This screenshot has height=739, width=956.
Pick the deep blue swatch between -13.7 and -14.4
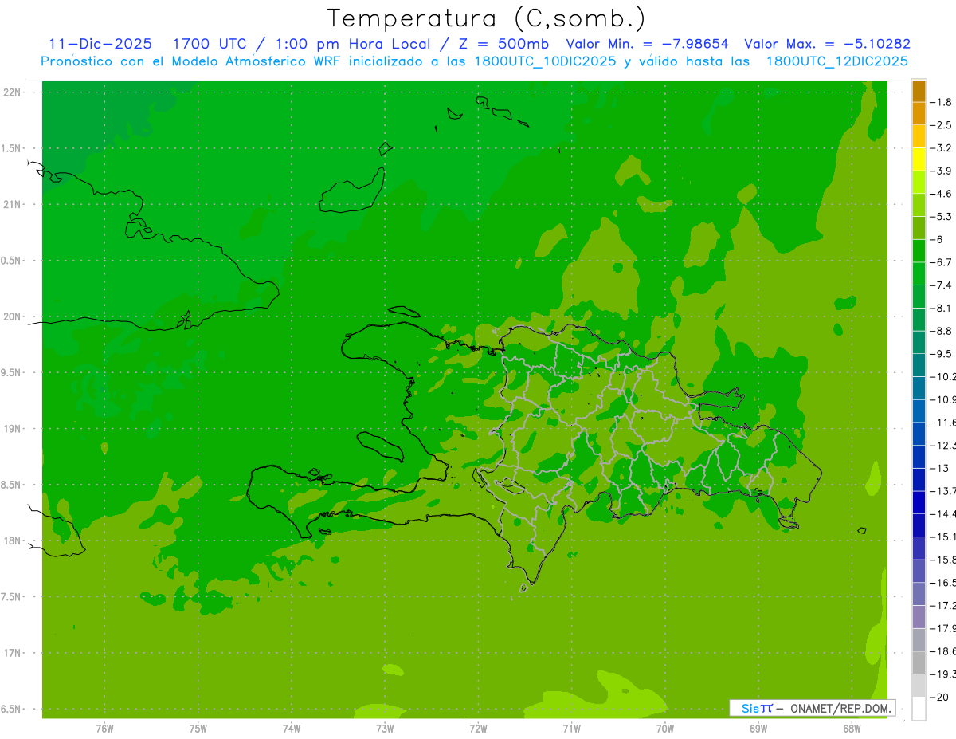(919, 502)
